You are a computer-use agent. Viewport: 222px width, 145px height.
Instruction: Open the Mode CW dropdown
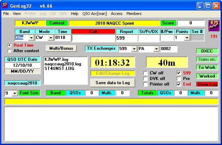point(50,38)
